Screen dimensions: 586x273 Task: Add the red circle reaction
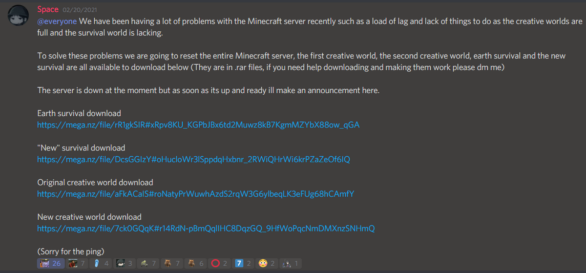[220, 263]
